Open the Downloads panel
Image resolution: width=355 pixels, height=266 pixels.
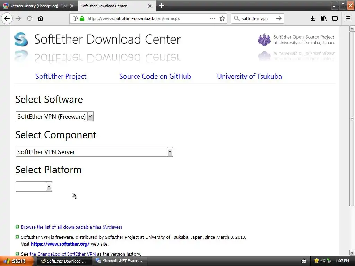tap(313, 18)
